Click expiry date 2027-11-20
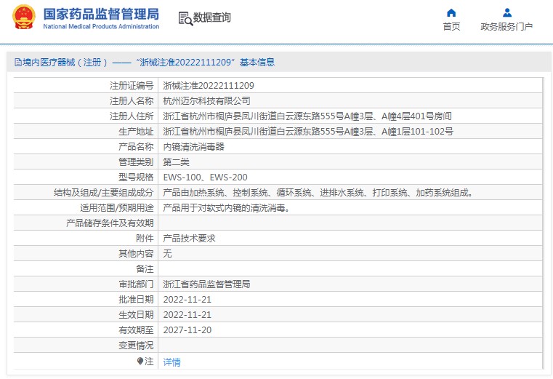 coord(187,330)
